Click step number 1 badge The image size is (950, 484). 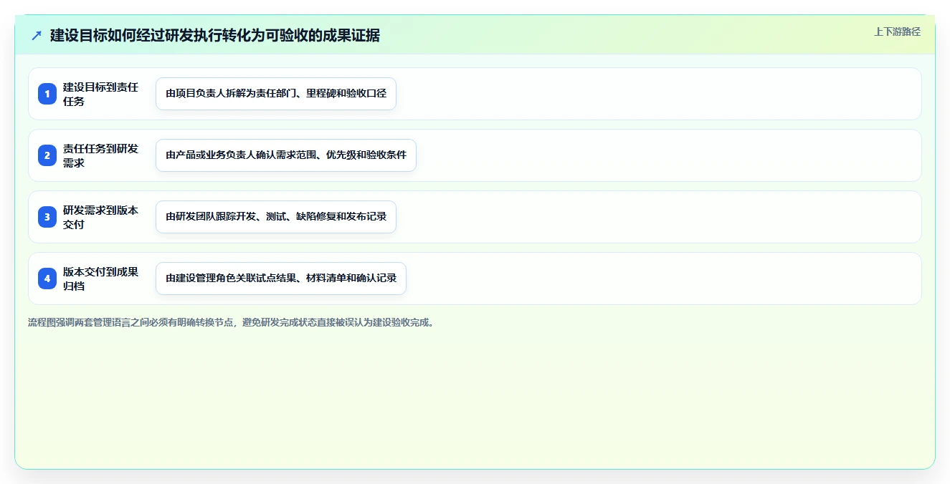(47, 94)
